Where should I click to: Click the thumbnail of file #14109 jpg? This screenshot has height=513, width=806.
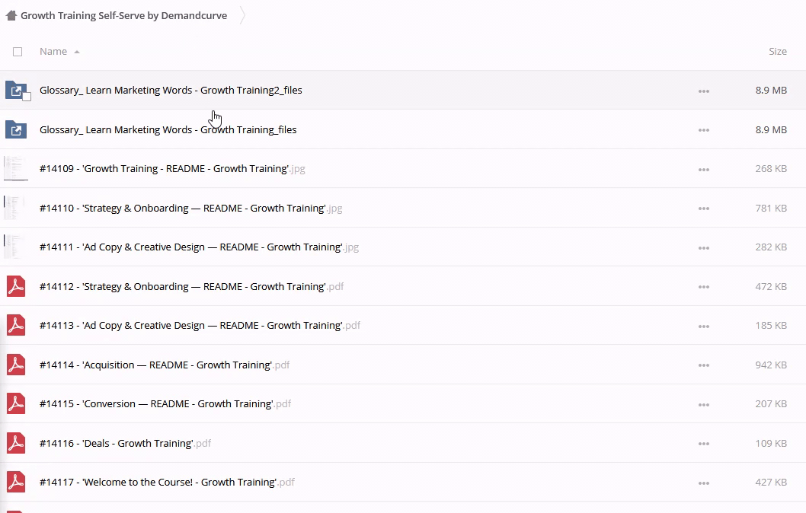coord(16,169)
